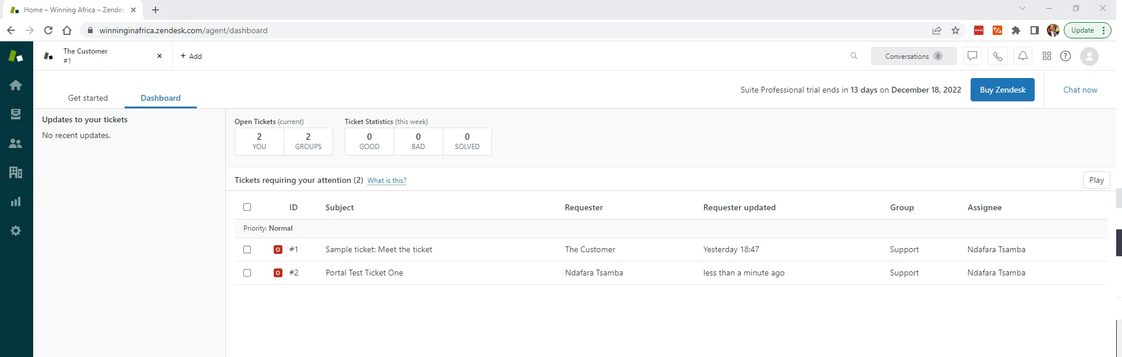This screenshot has width=1122, height=357.
Task: Open YOU open tickets count
Action: (x=259, y=141)
